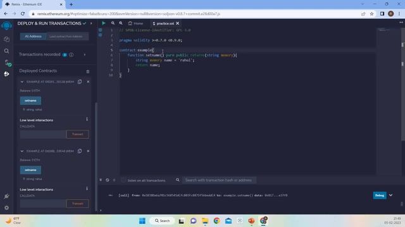Zoom in editor font icon
405x227 pixels.
[121, 23]
